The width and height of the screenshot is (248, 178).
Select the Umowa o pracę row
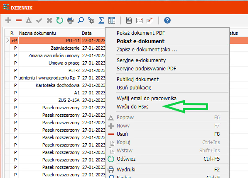55,63
